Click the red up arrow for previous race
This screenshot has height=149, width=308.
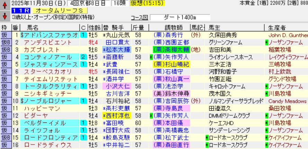click(5, 6)
